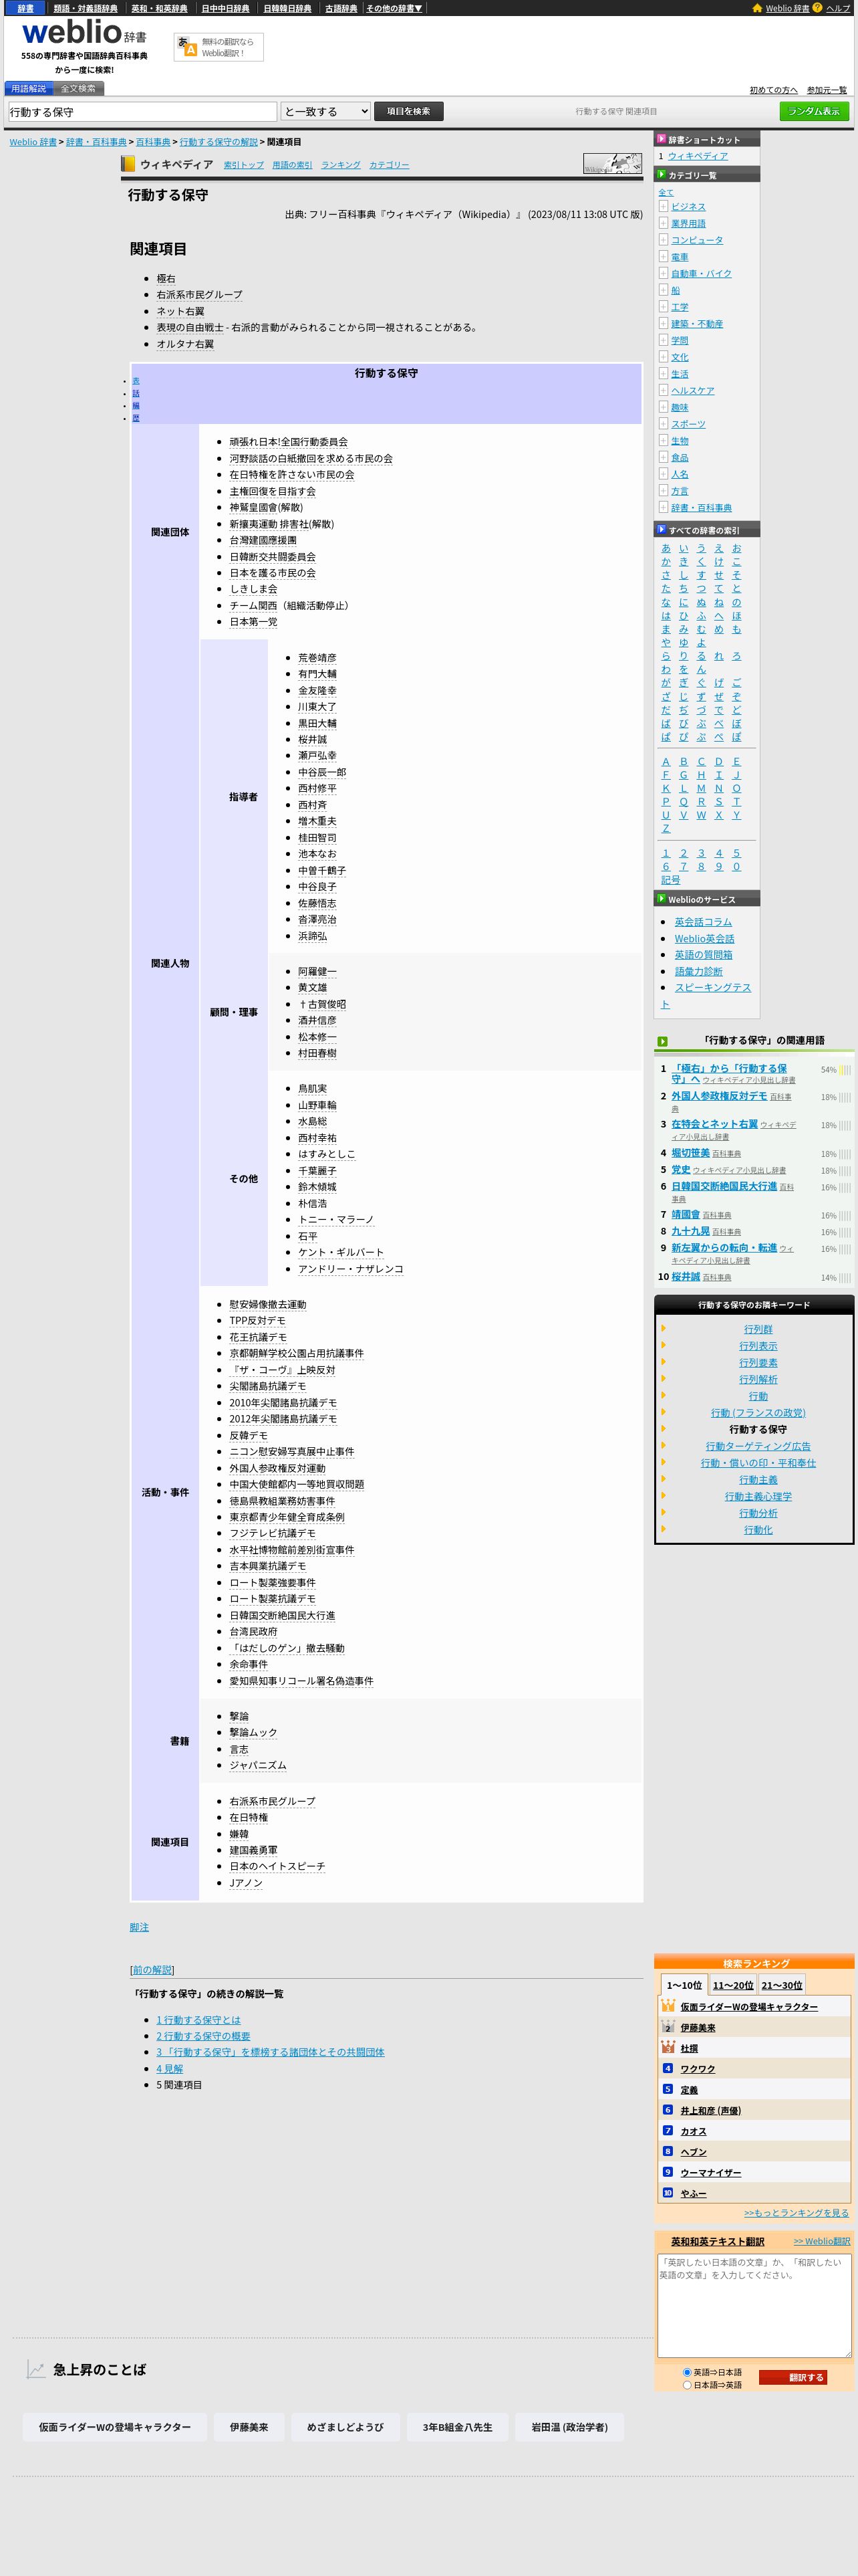Screen dimensions: 858x2576
Task: Open the 英会話コラム service link
Action: click(703, 922)
